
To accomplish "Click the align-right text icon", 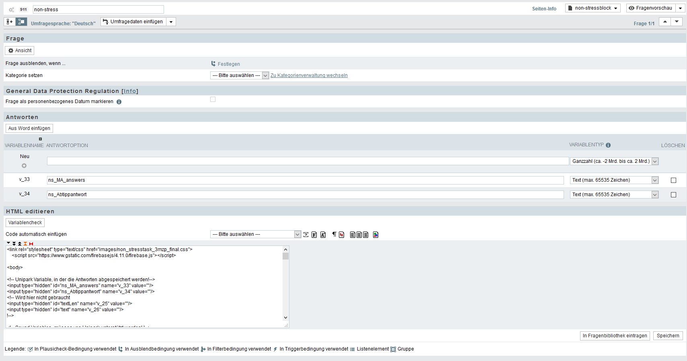I will click(x=365, y=235).
